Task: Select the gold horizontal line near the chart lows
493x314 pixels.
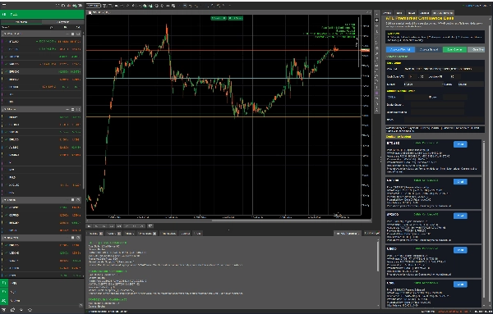Action: coord(223,117)
